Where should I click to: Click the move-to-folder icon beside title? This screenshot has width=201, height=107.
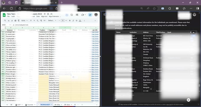pos(48,14)
